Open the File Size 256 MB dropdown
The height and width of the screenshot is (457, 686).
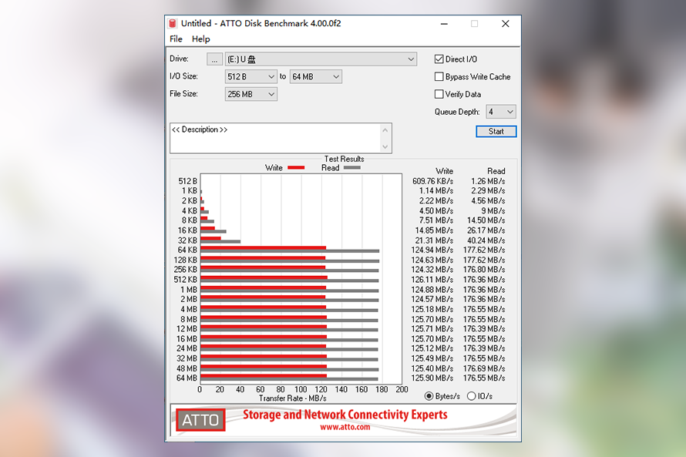click(271, 95)
